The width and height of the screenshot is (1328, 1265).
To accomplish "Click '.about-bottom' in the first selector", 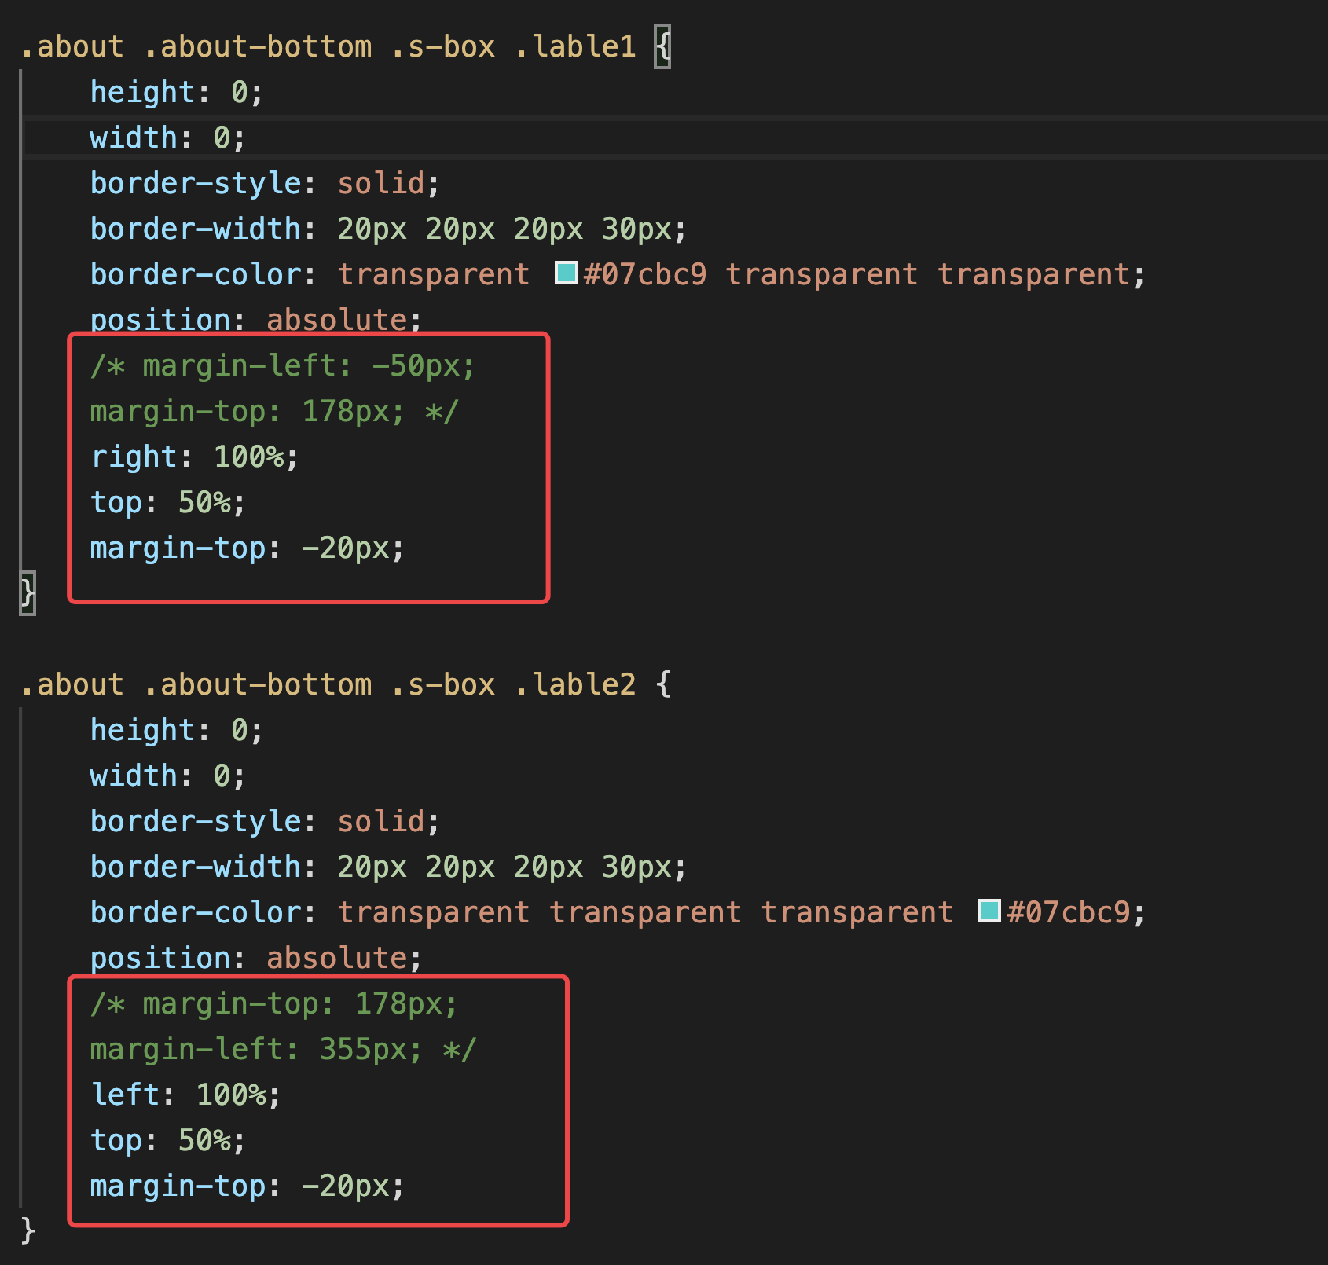I will click(258, 46).
